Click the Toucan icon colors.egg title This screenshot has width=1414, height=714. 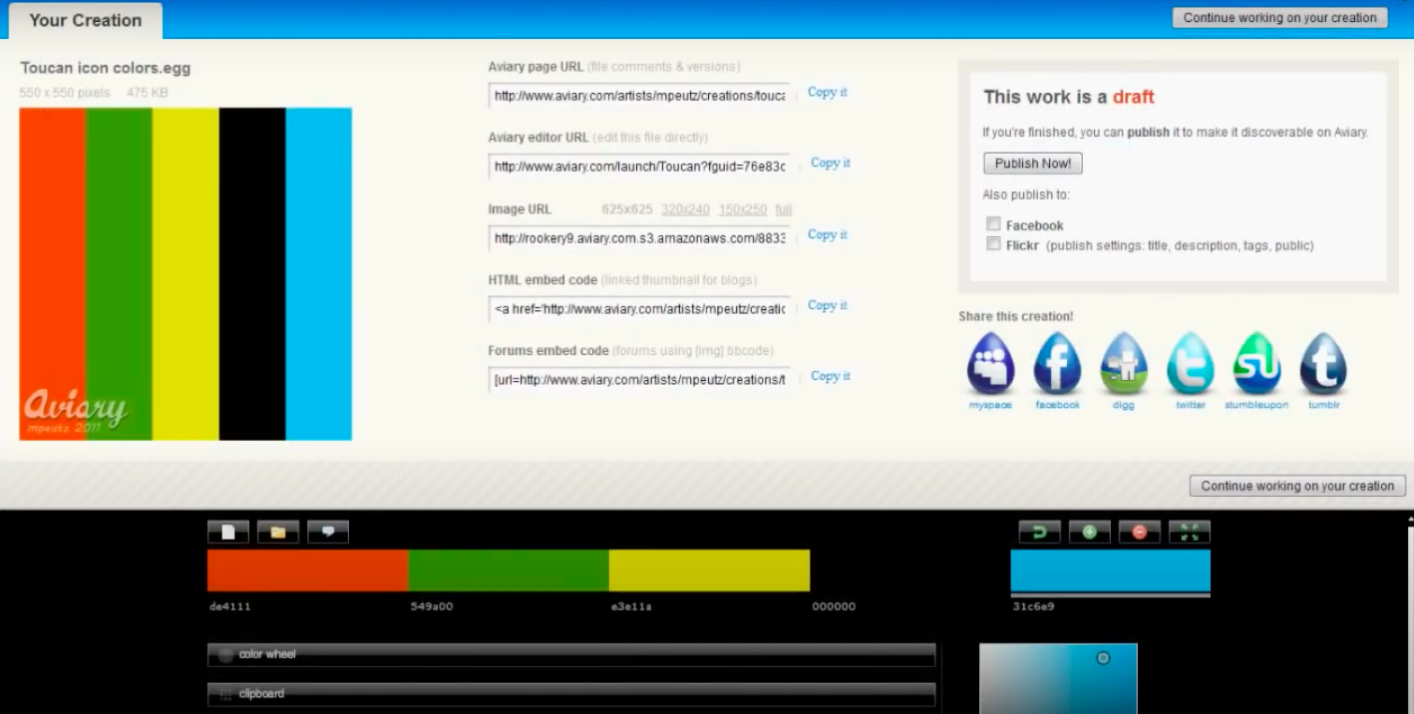[x=105, y=69]
